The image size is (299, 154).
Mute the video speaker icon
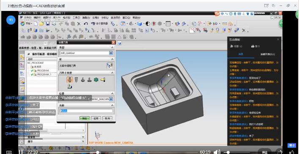click(217, 152)
